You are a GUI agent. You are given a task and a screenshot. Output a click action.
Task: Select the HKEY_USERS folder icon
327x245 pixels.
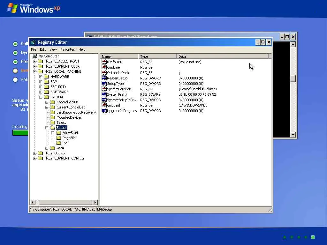[x=41, y=153]
